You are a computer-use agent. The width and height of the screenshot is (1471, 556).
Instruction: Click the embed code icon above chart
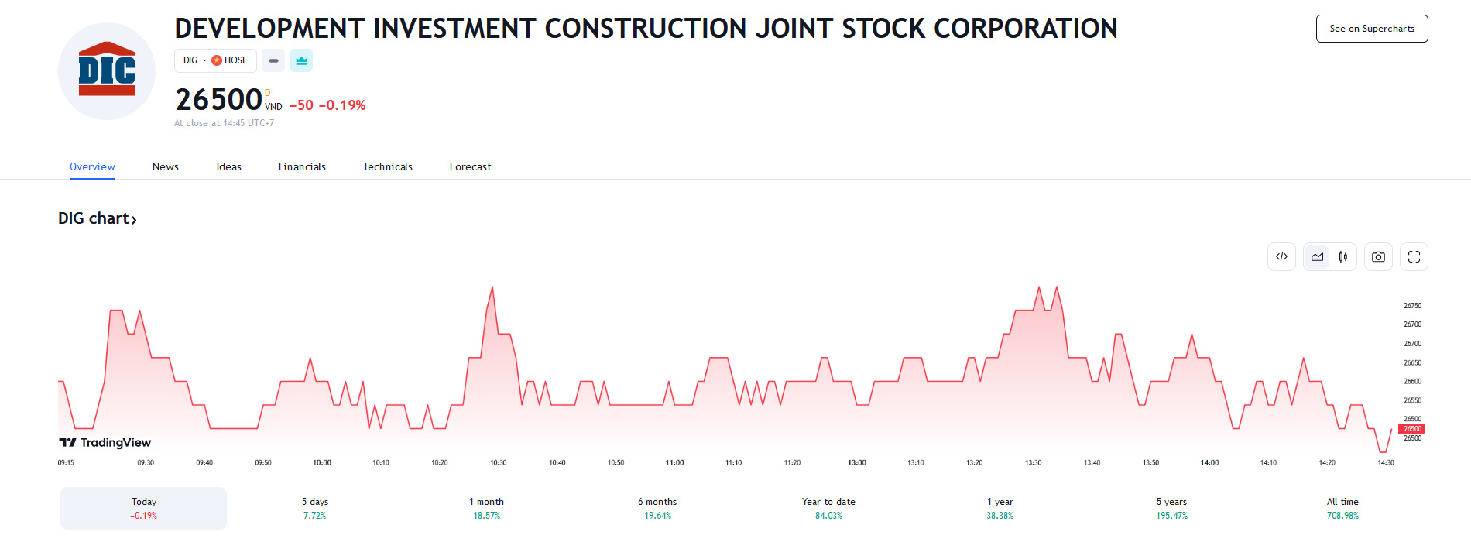[x=1281, y=257]
